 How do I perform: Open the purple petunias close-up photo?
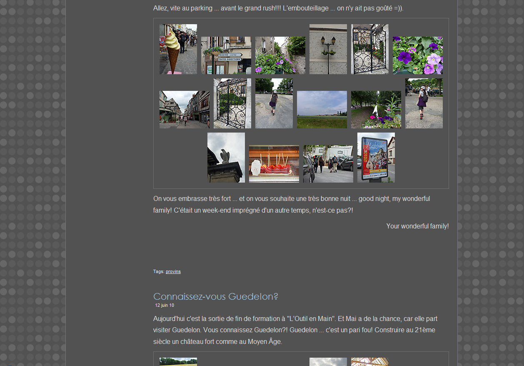(x=417, y=55)
